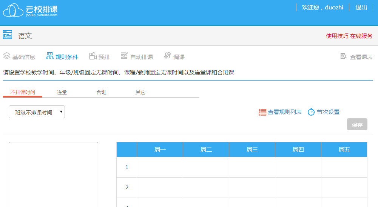The height and width of the screenshot is (207, 378).
Task: Click the red list icon for 查看规则列表
Action: coord(262,112)
